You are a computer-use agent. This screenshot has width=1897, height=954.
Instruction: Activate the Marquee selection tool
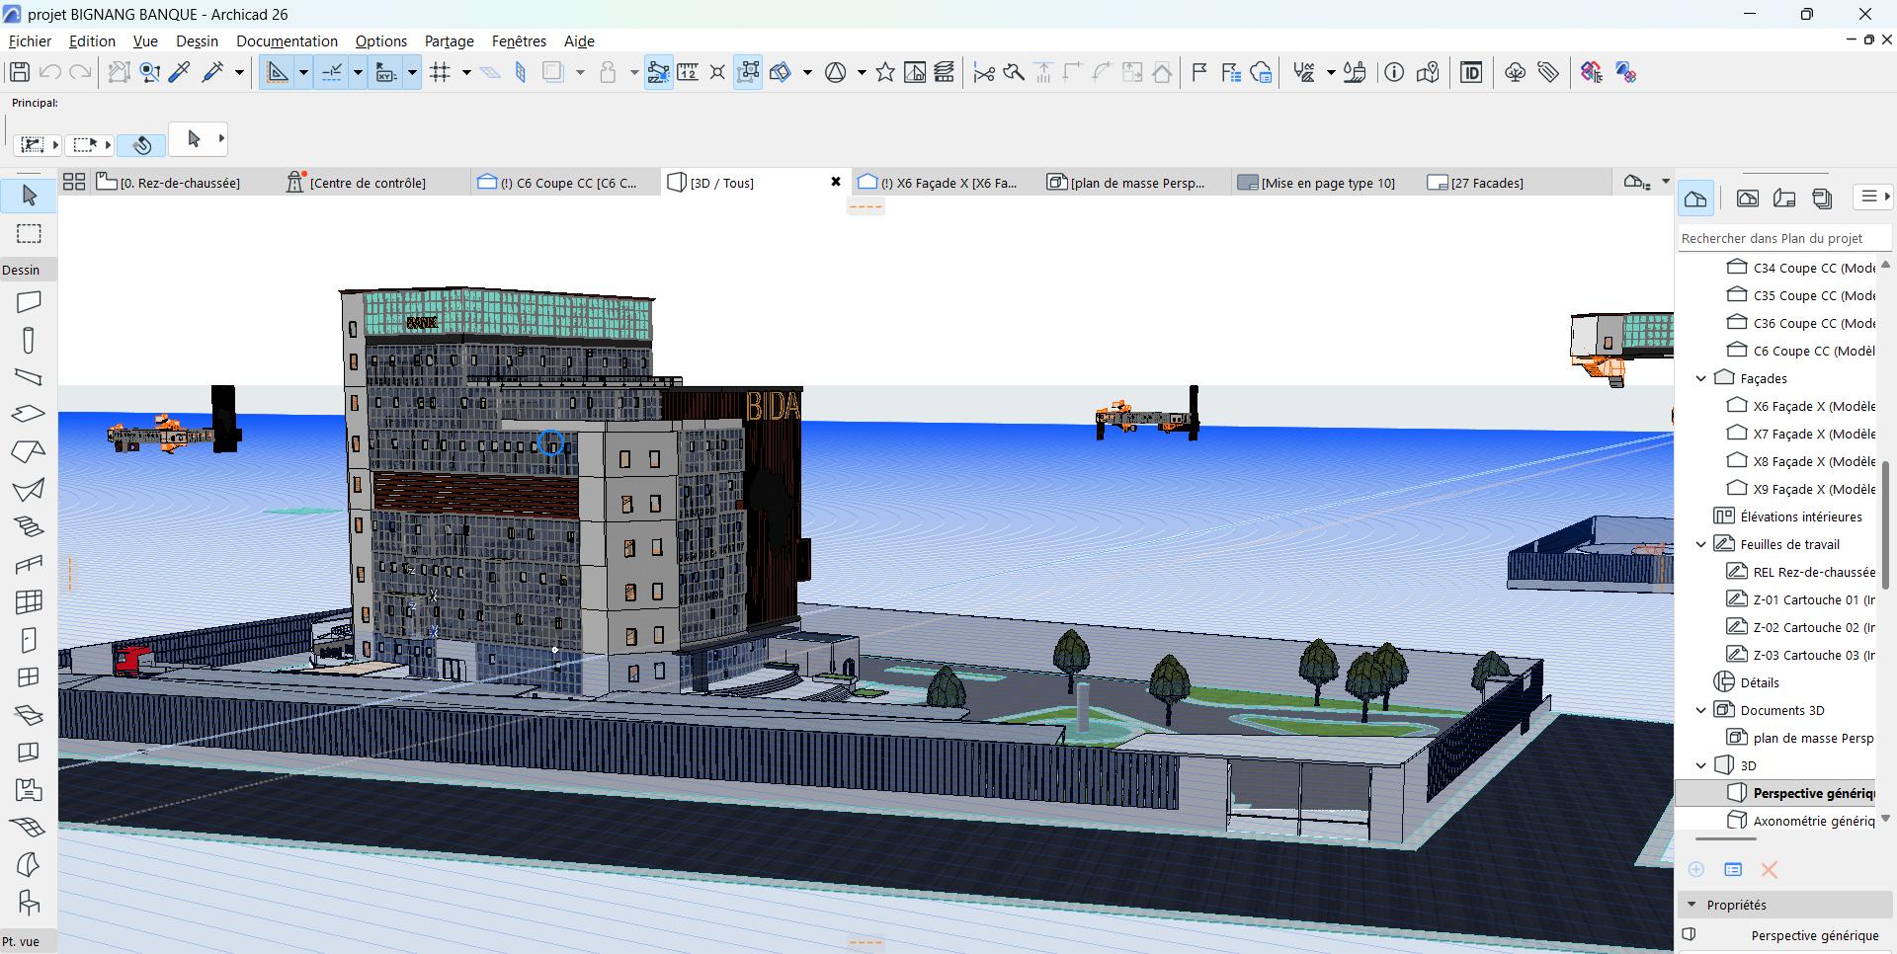tap(29, 233)
